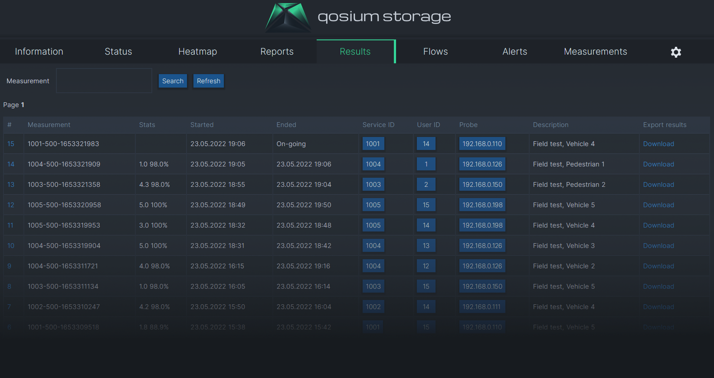Click Service ID 1003 badge in row 13
714x378 pixels.
click(373, 185)
